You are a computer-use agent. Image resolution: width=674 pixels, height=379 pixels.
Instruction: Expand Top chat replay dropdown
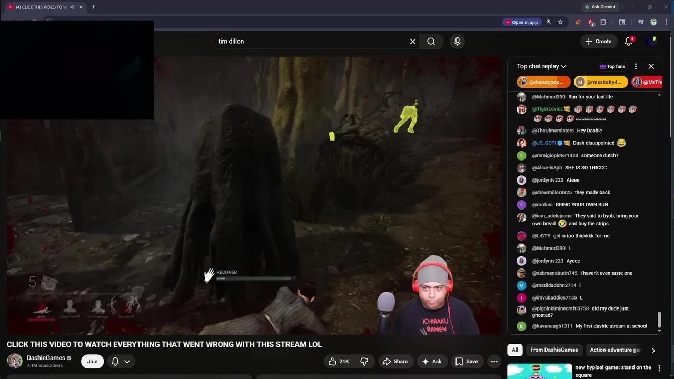point(541,66)
